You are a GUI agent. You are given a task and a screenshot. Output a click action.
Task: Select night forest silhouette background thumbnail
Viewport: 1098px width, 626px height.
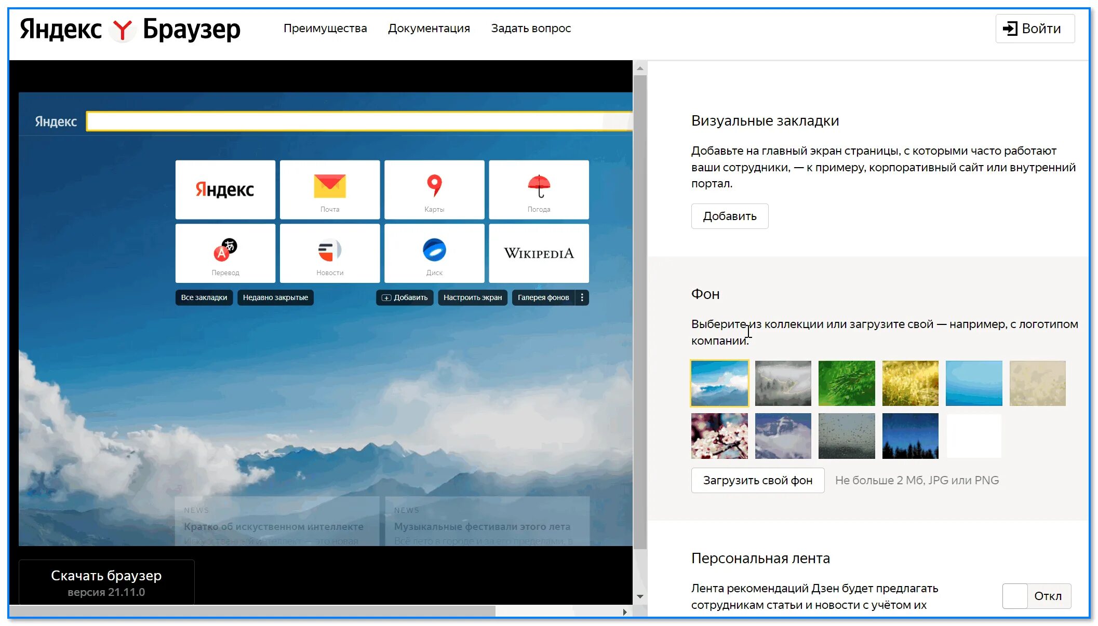[910, 436]
